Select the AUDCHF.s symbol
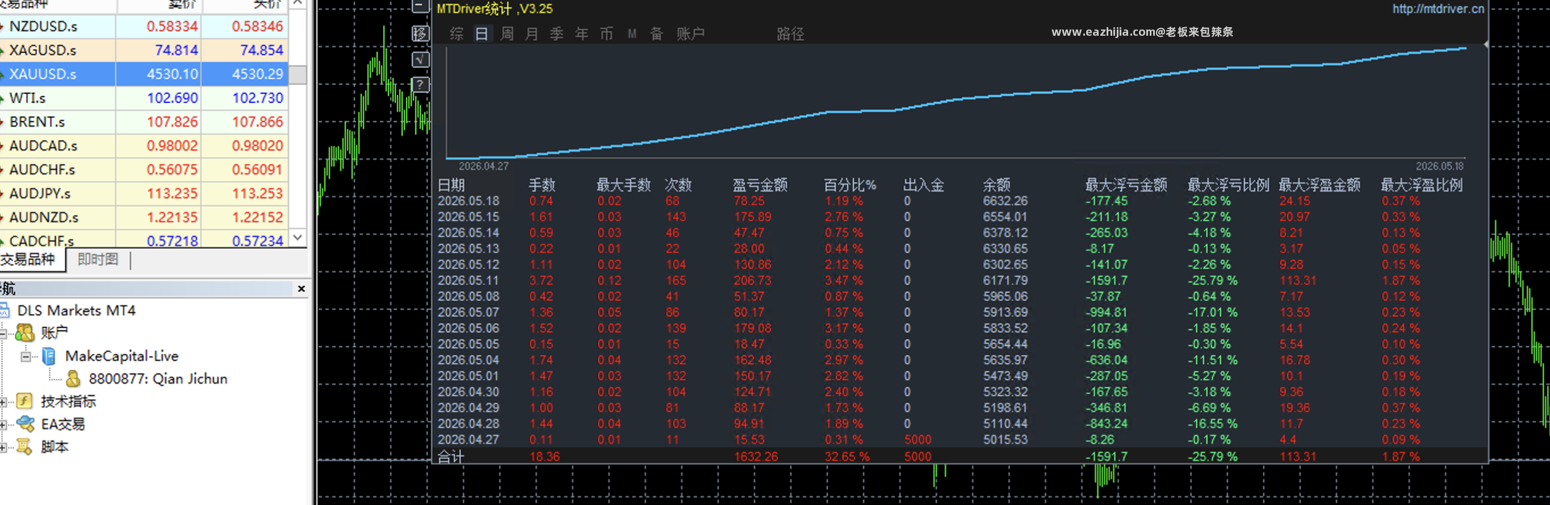The height and width of the screenshot is (505, 1550). [42, 170]
